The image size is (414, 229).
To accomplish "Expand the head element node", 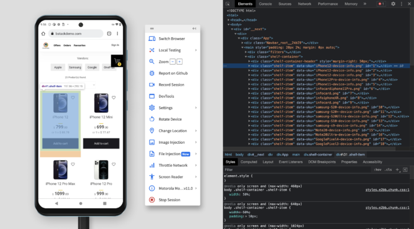I will (x=229, y=20).
